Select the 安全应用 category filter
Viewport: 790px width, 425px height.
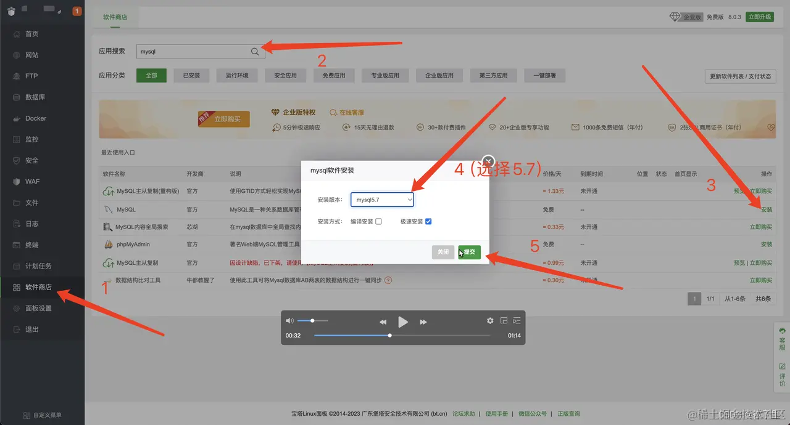(285, 75)
